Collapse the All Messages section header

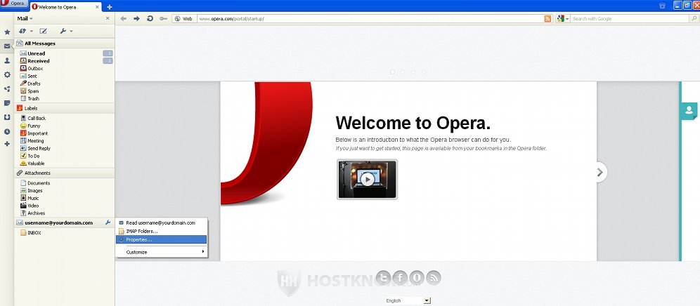[x=65, y=44]
